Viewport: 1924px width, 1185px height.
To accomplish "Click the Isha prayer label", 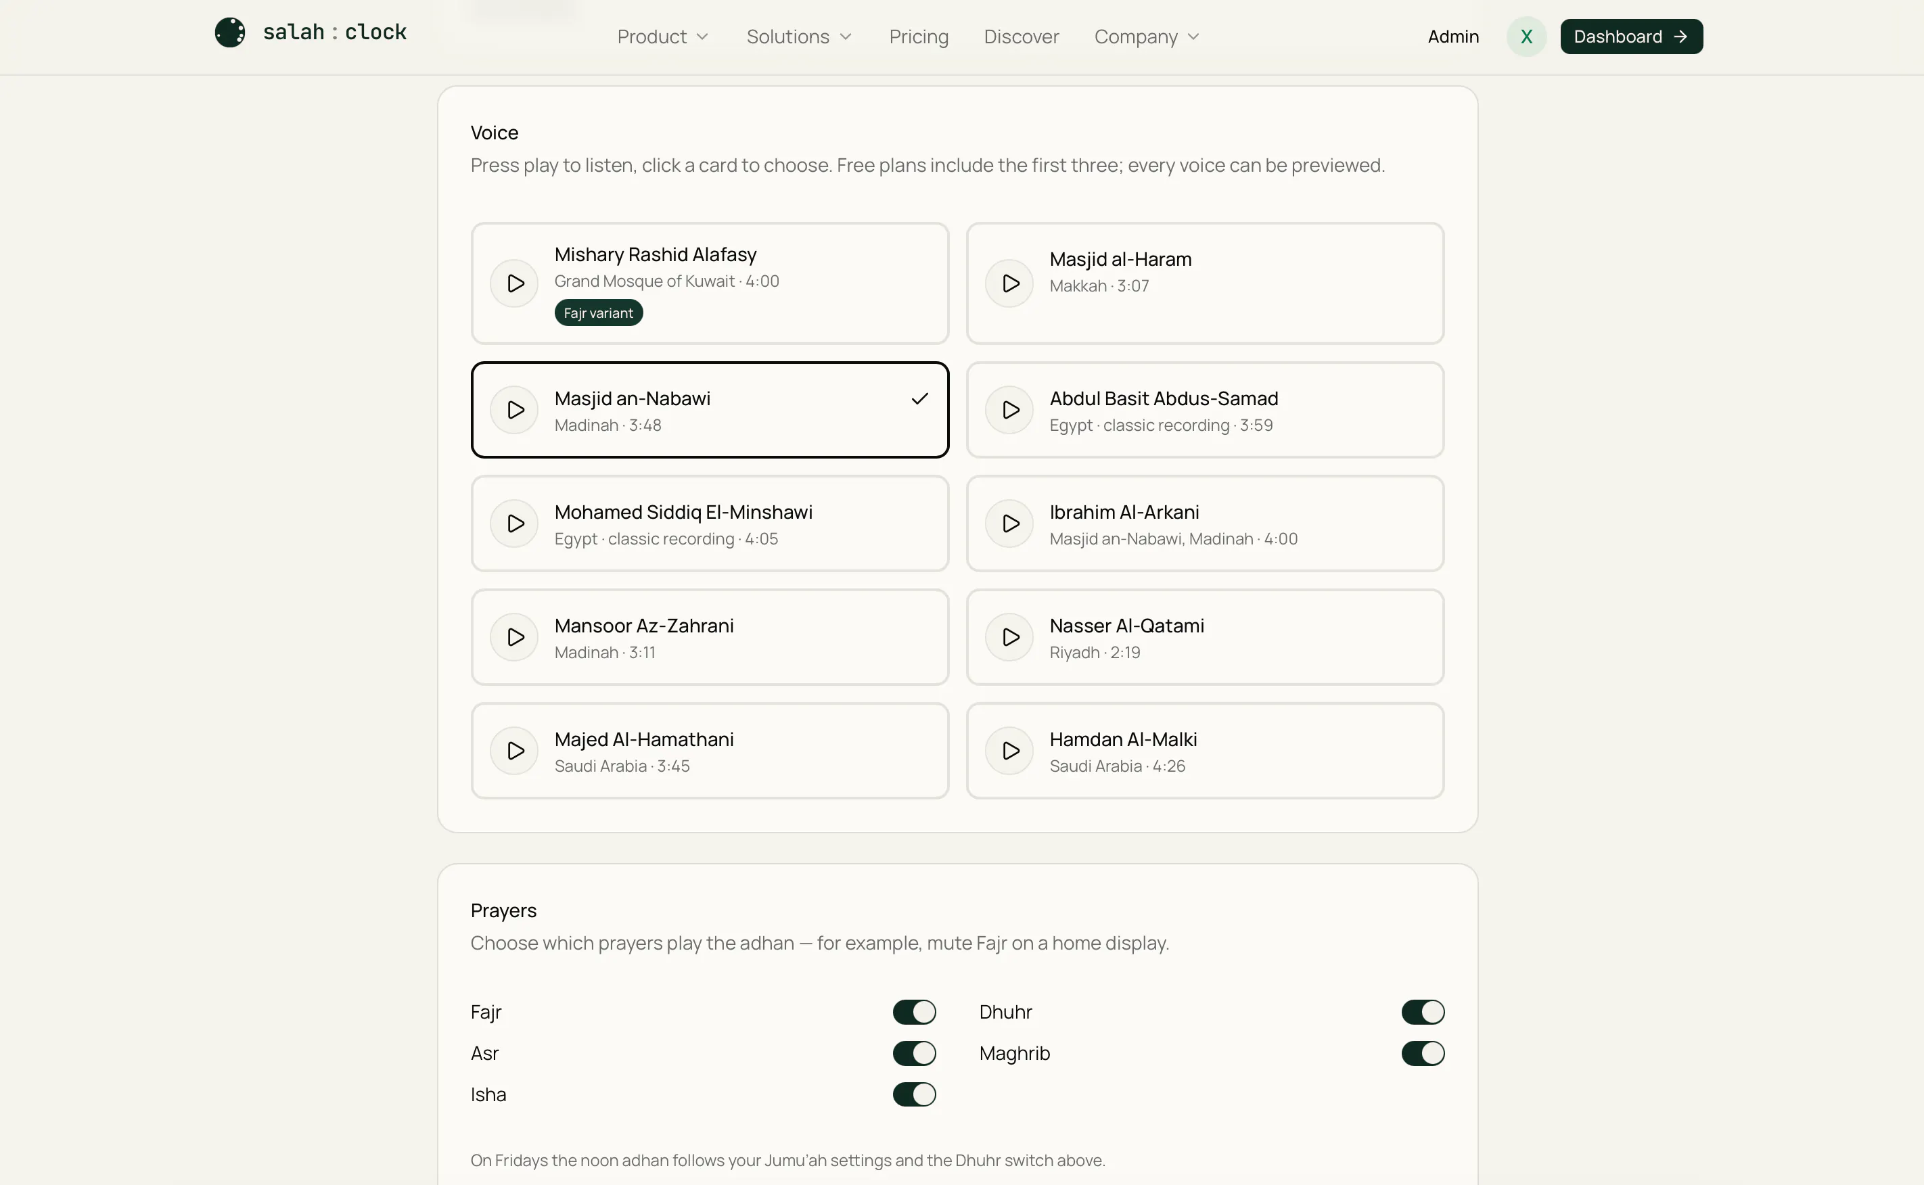I will [488, 1094].
